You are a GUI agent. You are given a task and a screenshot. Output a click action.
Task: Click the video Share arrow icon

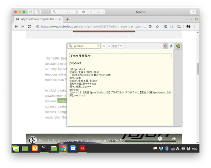(173, 139)
